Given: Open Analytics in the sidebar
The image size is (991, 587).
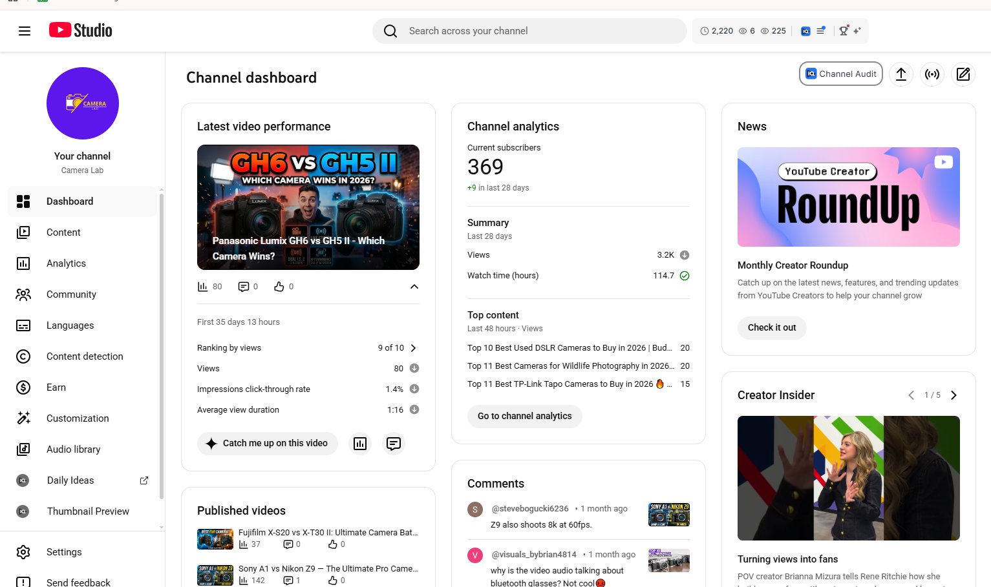Looking at the screenshot, I should (x=82, y=263).
